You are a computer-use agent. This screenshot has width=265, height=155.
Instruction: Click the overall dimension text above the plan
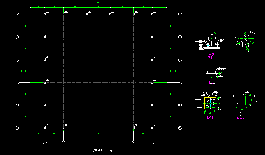coord(98,3)
